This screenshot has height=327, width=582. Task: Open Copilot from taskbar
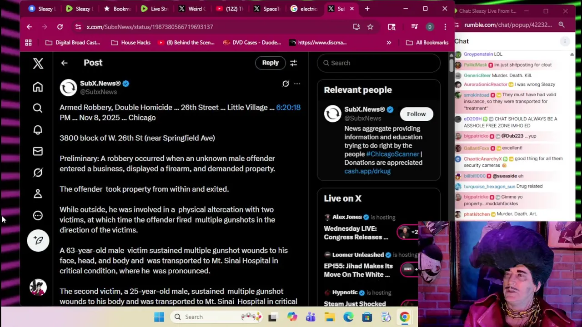(291, 317)
